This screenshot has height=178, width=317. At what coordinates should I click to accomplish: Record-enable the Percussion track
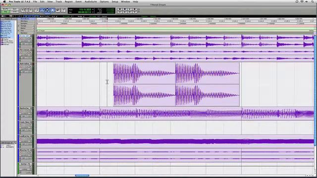point(21,52)
